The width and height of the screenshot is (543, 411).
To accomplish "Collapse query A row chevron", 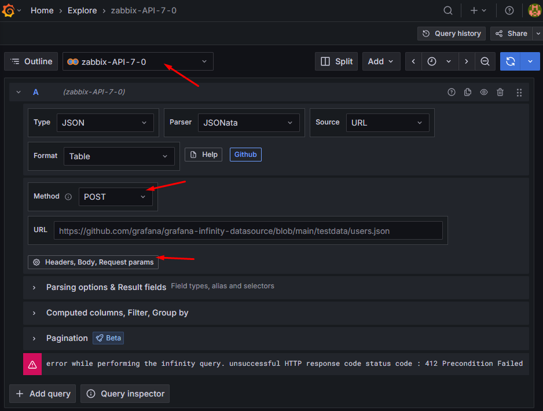I will tap(19, 92).
